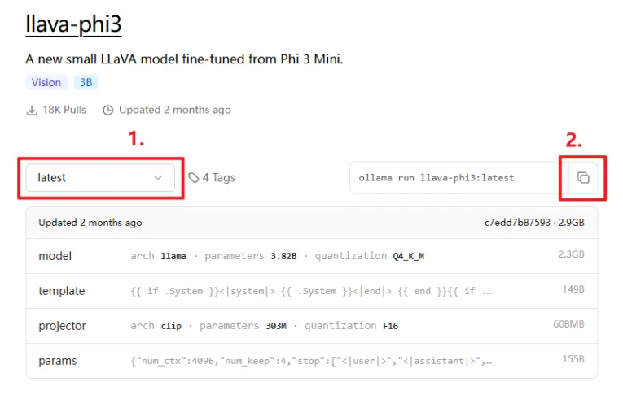
Task: Expand dropdown using the chevron arrow
Action: pos(158,178)
